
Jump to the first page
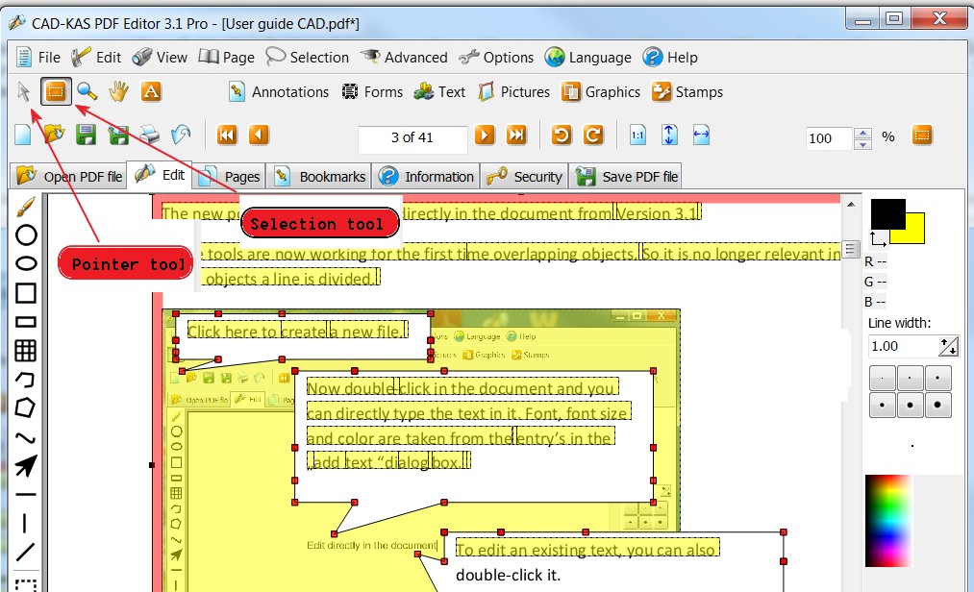point(227,136)
